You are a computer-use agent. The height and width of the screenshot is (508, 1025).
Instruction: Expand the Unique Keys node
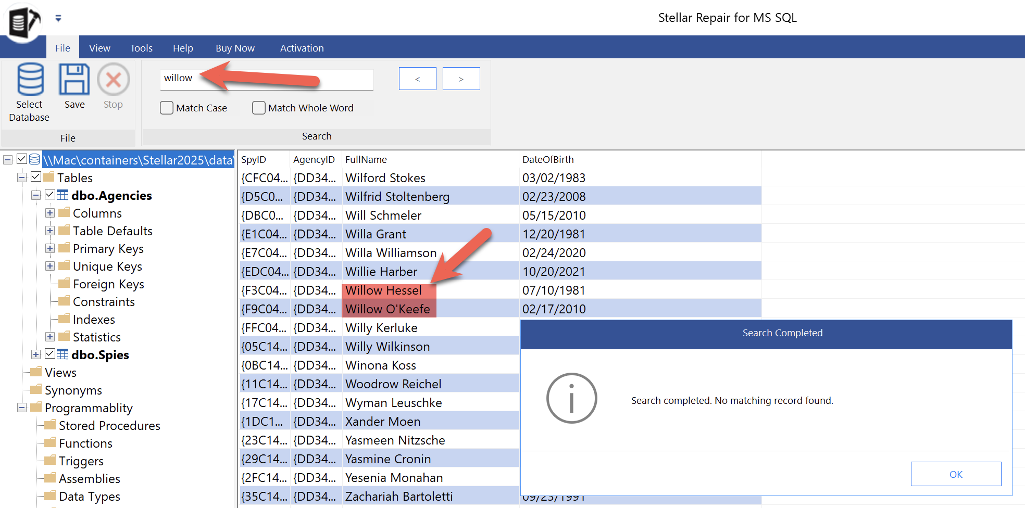pos(50,266)
